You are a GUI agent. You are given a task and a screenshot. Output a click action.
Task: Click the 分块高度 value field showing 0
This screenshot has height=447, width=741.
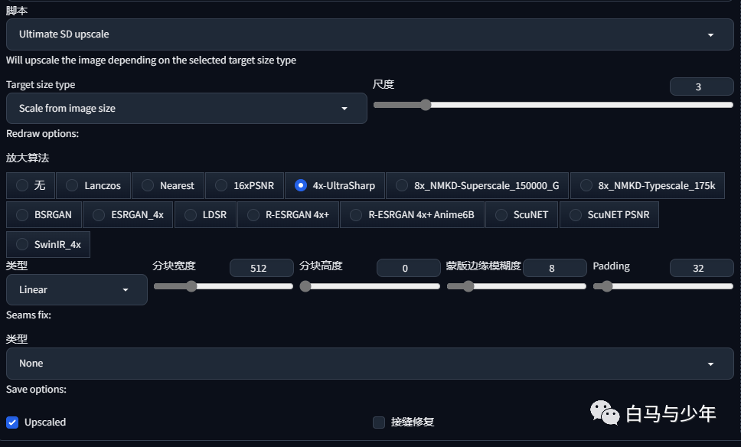coord(408,268)
